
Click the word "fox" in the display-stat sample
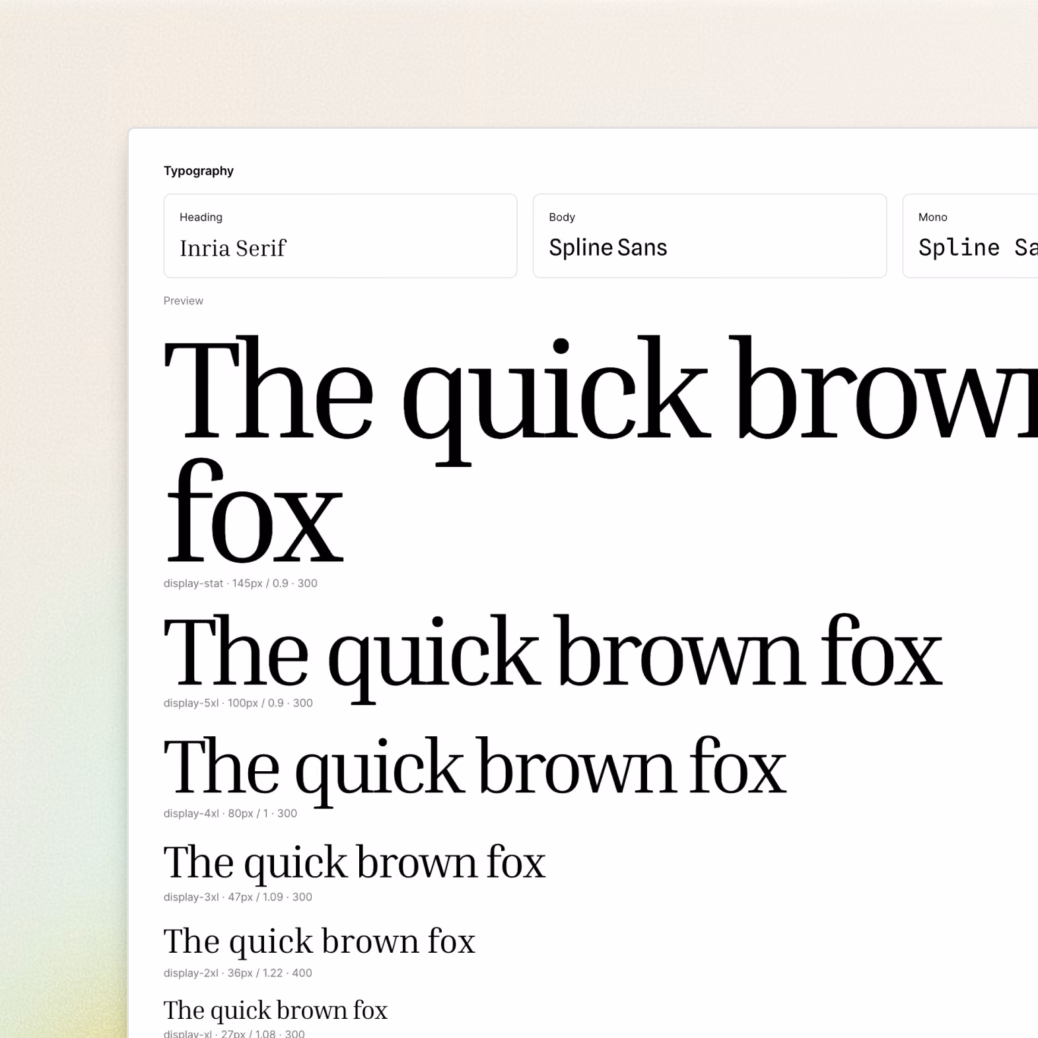click(254, 511)
